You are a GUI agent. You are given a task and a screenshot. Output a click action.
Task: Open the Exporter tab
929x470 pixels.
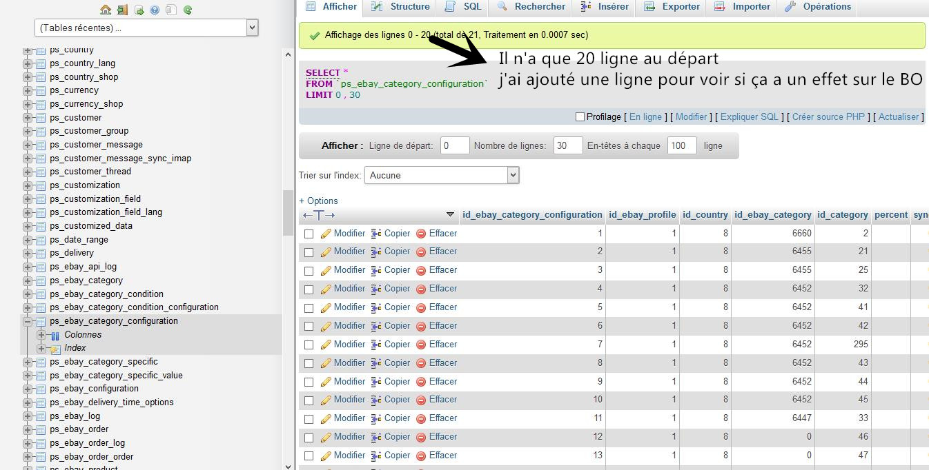coord(672,7)
